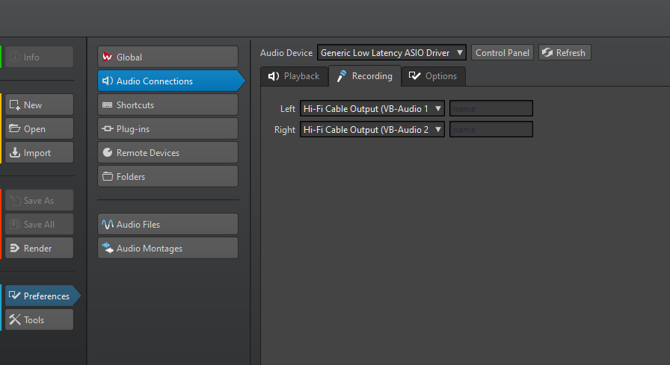Open the ASIO Control Panel
Screen dimensions: 670x365
(x=502, y=53)
